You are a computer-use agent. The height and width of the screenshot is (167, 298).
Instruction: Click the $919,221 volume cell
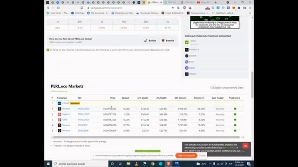pos(183,109)
